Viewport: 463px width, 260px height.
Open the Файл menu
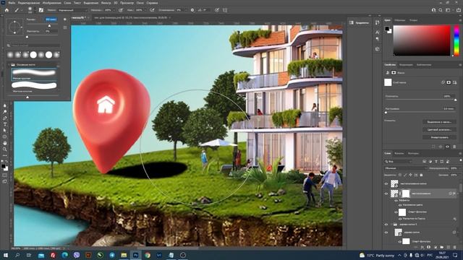(12, 3)
